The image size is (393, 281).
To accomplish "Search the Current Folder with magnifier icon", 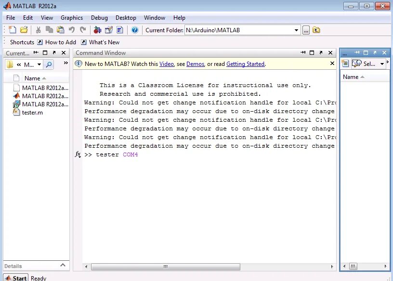I will click(49, 64).
